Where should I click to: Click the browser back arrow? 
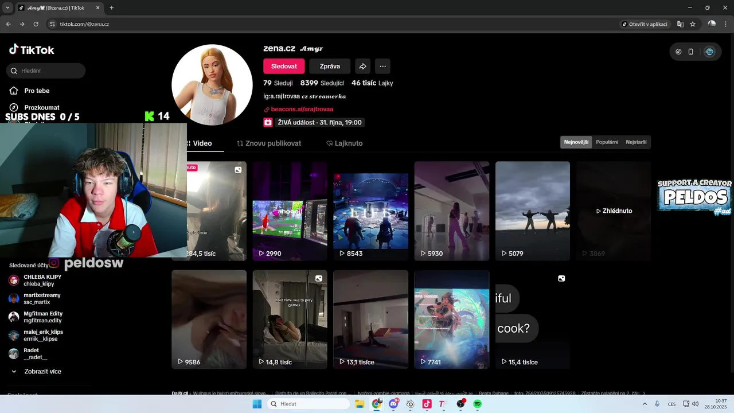(x=9, y=24)
